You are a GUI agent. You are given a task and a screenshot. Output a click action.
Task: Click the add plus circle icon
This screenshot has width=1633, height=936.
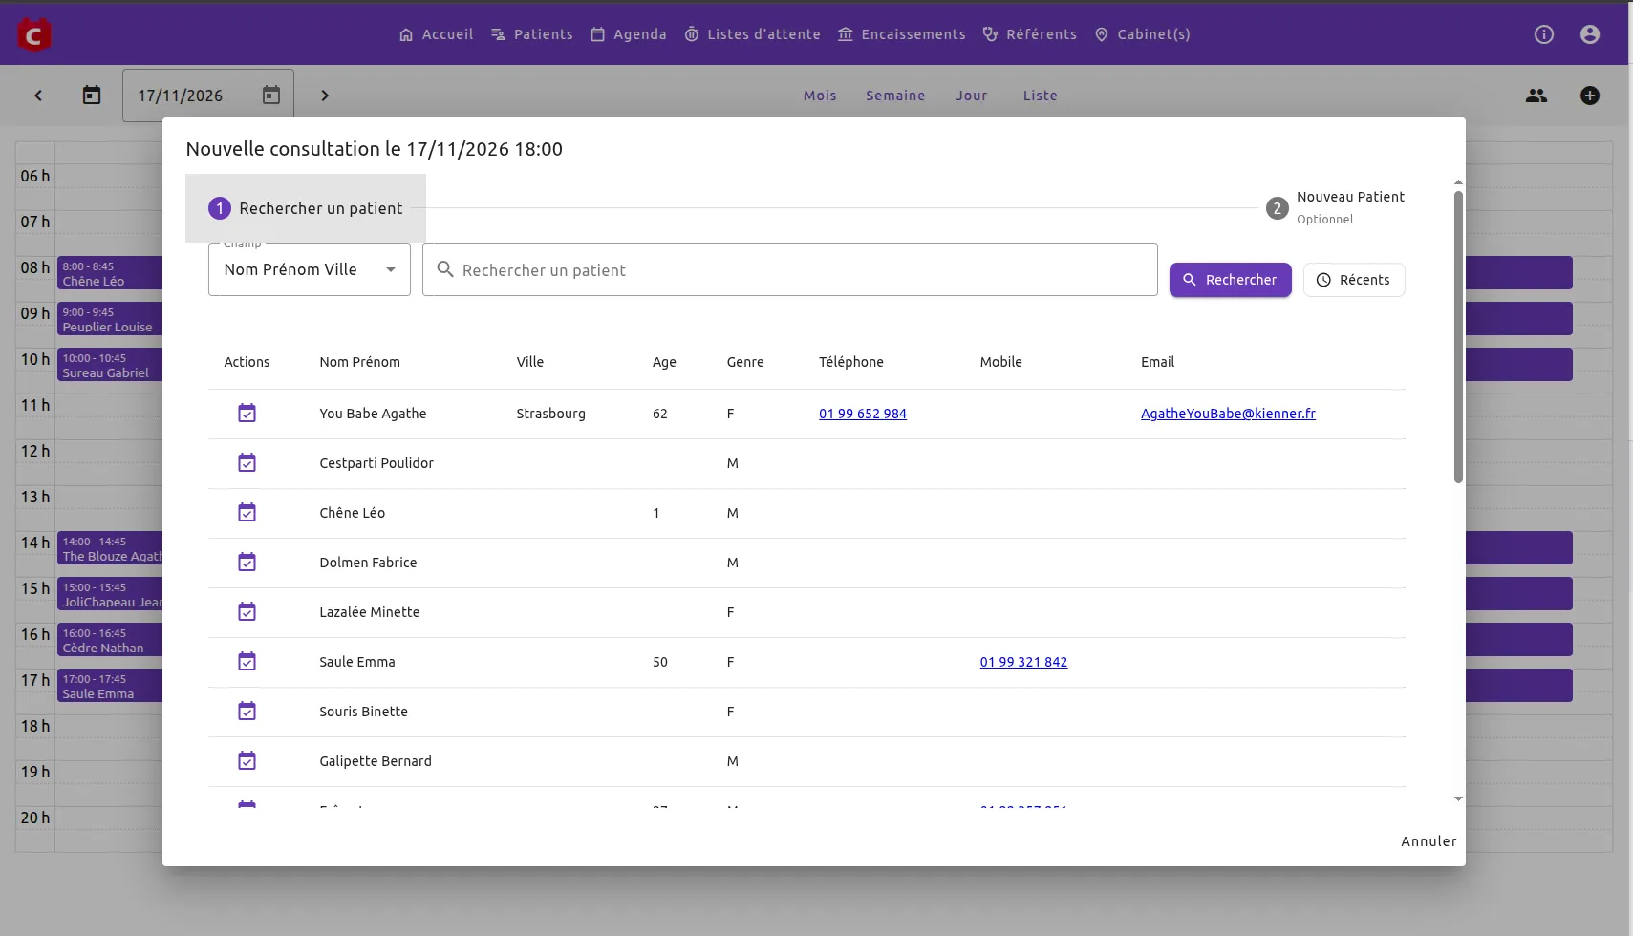coord(1590,96)
